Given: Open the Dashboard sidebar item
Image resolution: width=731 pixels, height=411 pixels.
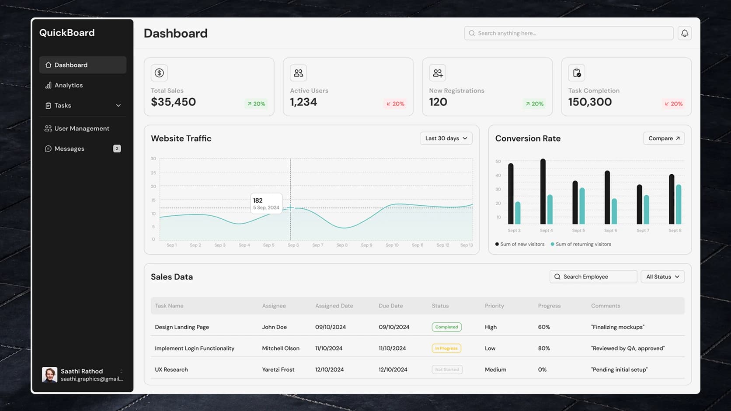Looking at the screenshot, I should coord(83,65).
